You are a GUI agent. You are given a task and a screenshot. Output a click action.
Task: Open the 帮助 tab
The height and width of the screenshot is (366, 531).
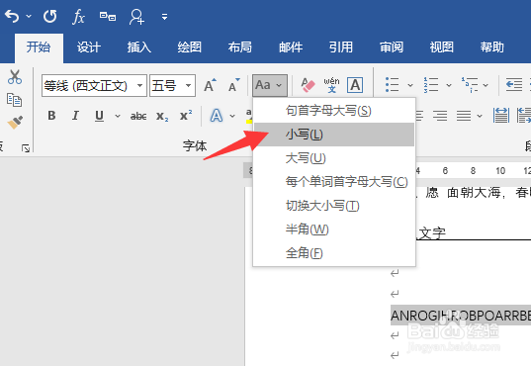click(x=492, y=47)
